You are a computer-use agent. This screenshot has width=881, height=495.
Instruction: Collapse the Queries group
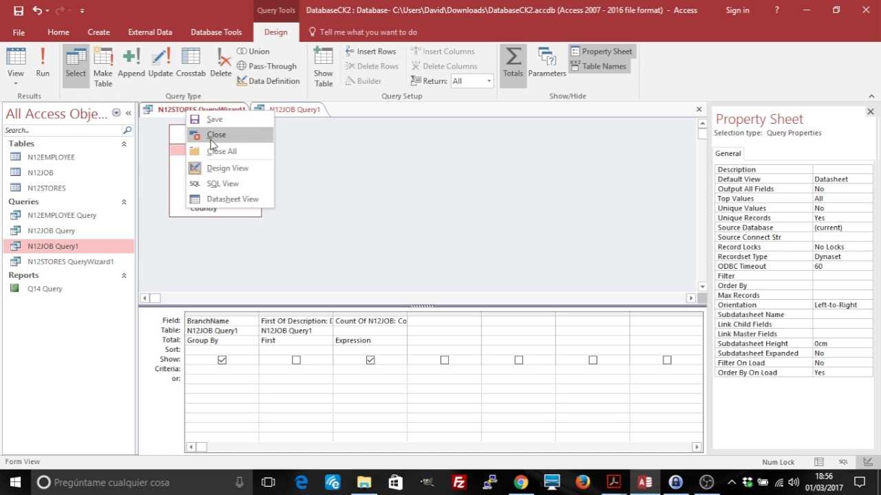tap(124, 202)
